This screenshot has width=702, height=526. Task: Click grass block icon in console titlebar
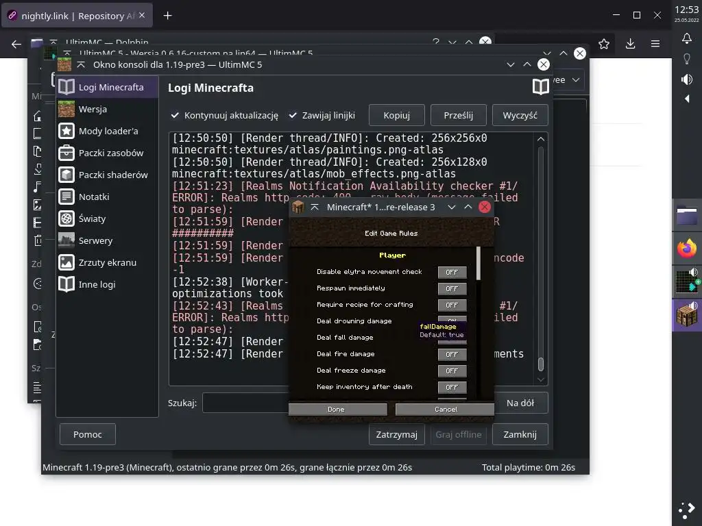(64, 64)
